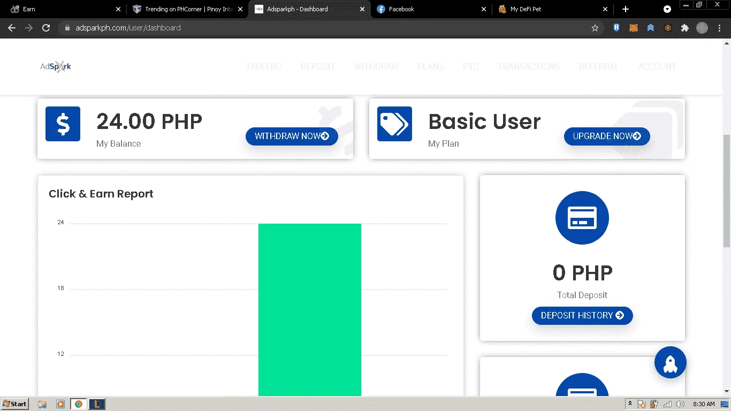Viewport: 731px width, 411px height.
Task: Reload the AdSpark dashboard page
Action: click(x=46, y=28)
